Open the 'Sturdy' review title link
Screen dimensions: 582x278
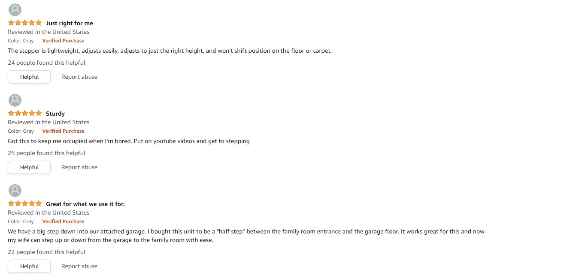(55, 114)
